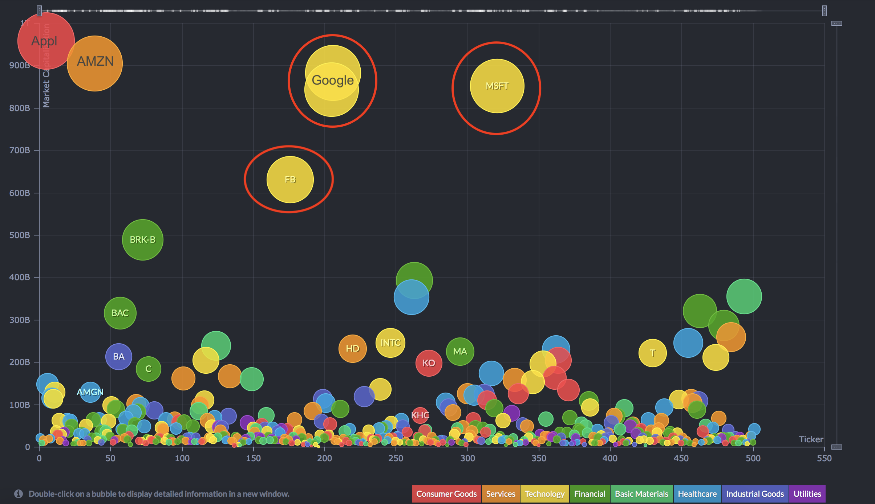Select the light-green bubble near ticker 500

(x=744, y=296)
